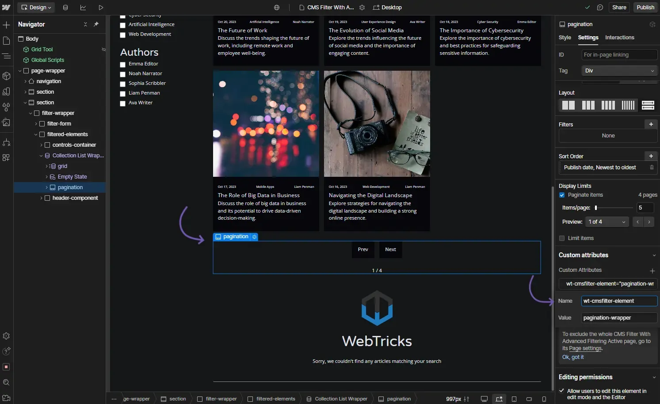Open the Preview 1 of 4 dropdown
This screenshot has height=404, width=660.
pos(607,222)
